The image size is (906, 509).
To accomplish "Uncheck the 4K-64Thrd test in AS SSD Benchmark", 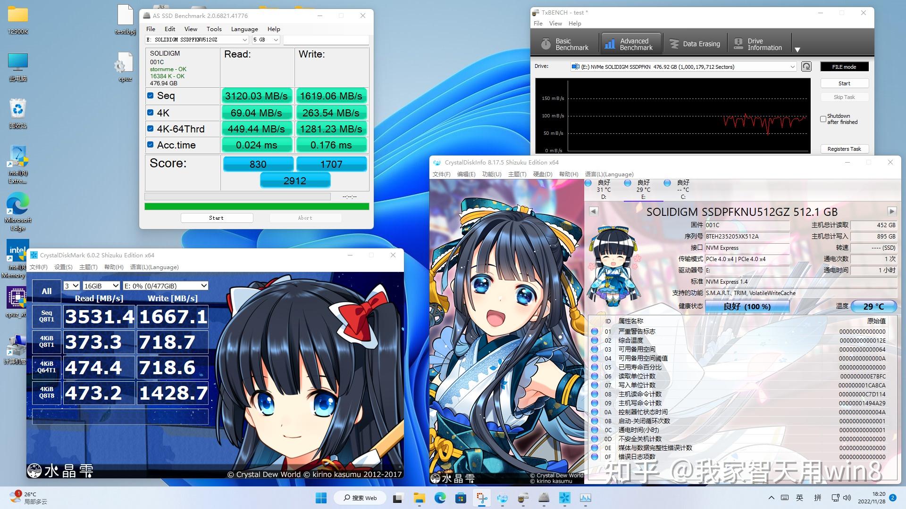I will (x=151, y=128).
